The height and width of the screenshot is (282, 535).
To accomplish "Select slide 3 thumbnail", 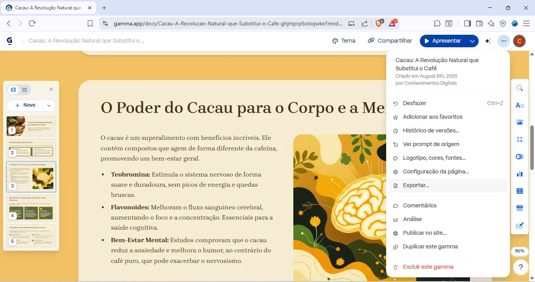I will (x=31, y=177).
